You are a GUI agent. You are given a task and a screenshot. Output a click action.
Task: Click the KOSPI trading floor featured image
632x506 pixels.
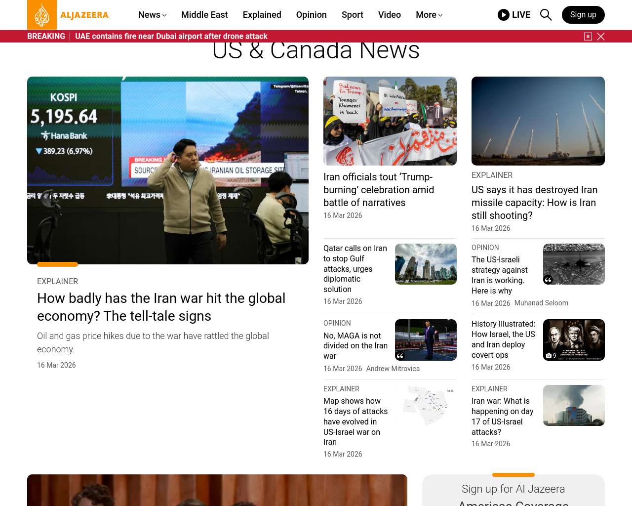tap(168, 170)
